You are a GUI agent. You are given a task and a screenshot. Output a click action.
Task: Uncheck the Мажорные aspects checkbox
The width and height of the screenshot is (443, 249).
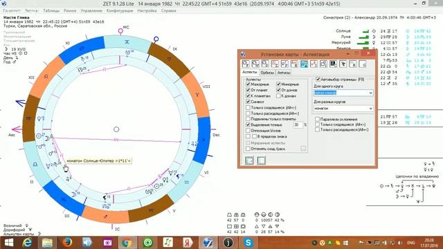(x=248, y=84)
